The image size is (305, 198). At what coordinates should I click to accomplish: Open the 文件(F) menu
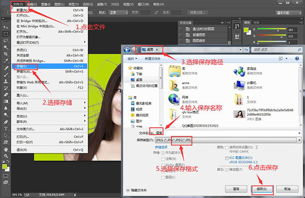[18, 4]
